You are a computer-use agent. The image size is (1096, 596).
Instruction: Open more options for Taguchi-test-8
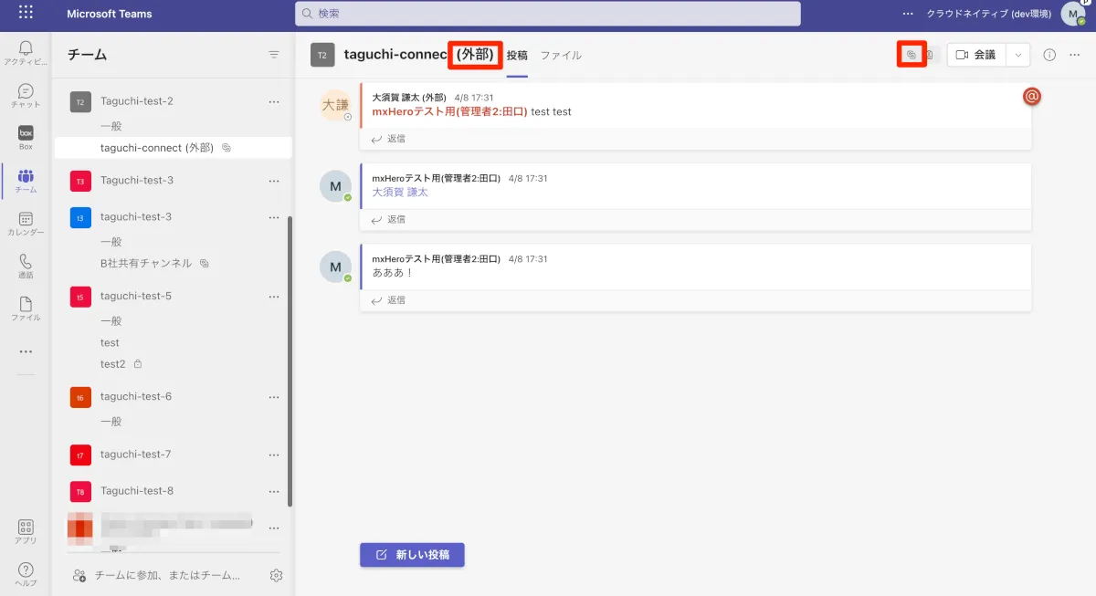273,491
